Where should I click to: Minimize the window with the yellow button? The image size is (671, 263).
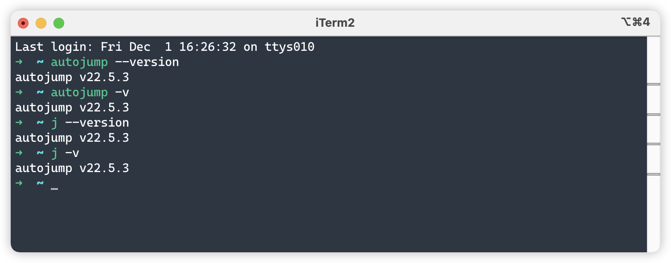41,23
